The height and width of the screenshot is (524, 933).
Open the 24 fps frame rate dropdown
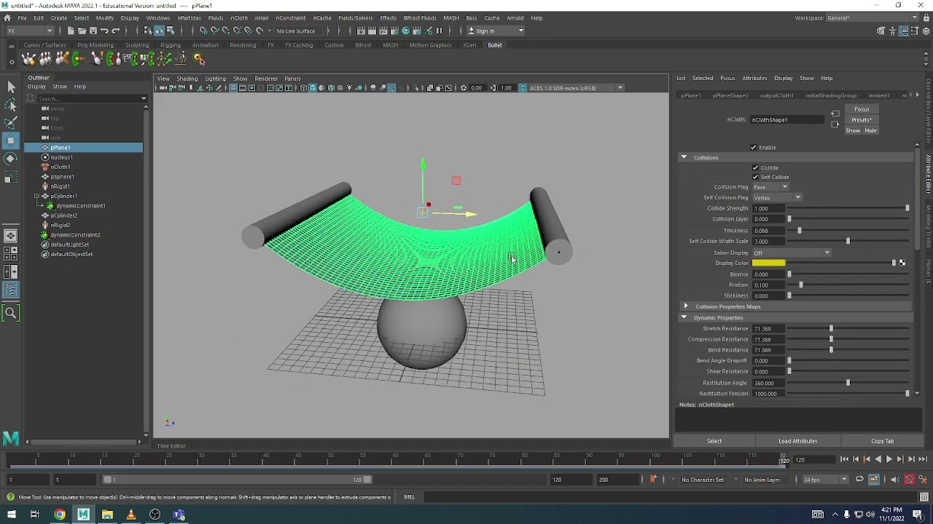[825, 480]
